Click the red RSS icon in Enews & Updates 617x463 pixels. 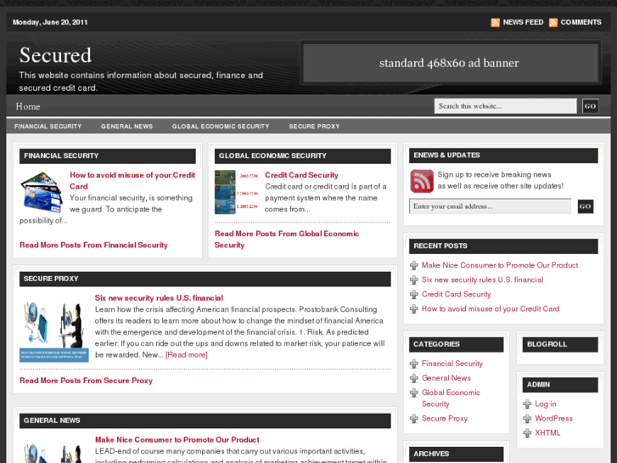click(422, 181)
